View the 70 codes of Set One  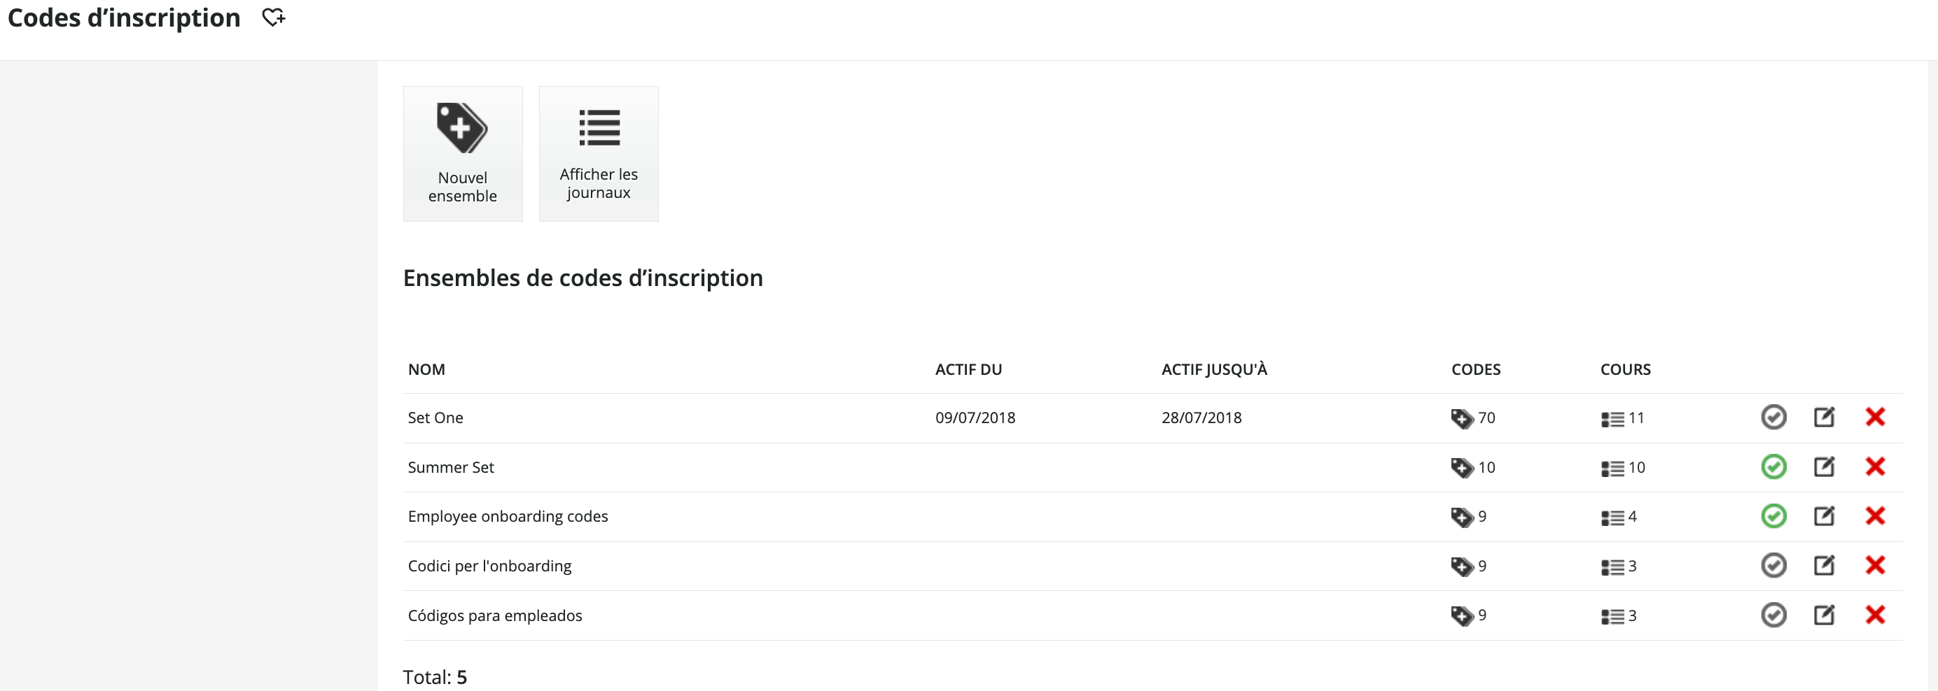tap(1472, 418)
